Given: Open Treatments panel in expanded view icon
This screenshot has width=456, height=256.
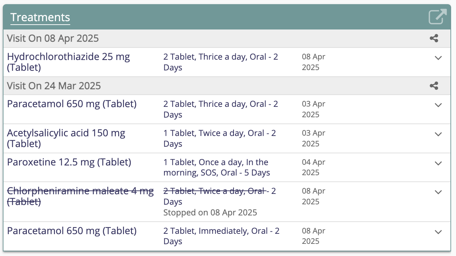Looking at the screenshot, I should 437,17.
